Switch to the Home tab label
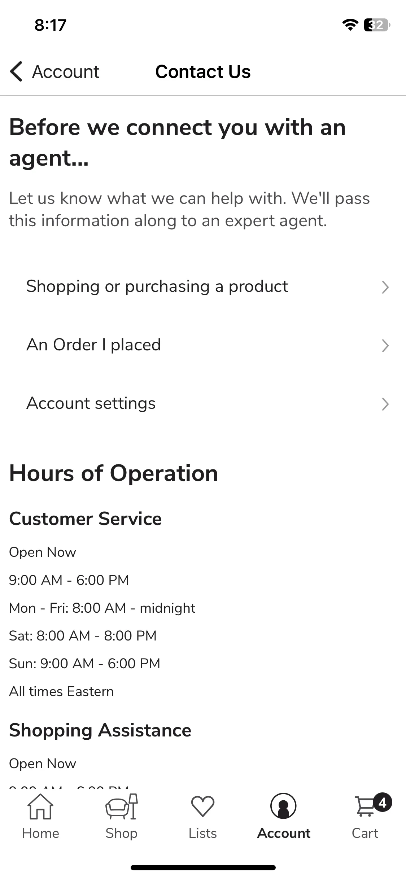The height and width of the screenshot is (879, 406). (40, 833)
